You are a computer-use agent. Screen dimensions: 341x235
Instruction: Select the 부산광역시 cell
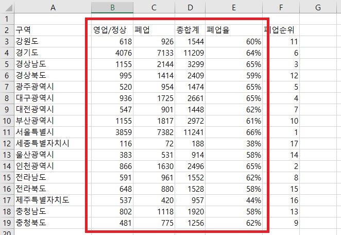click(x=53, y=121)
